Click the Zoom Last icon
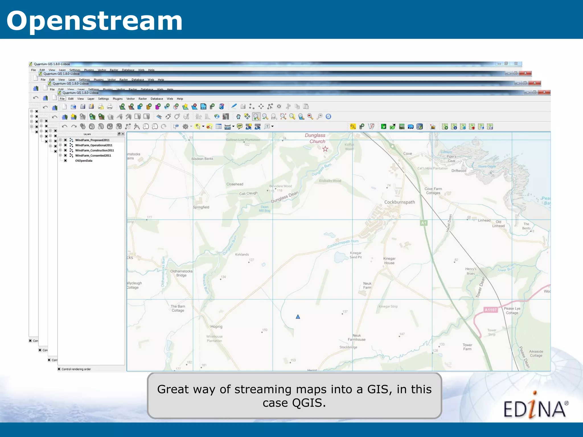Viewport: 583px width, 437px height. (x=310, y=117)
